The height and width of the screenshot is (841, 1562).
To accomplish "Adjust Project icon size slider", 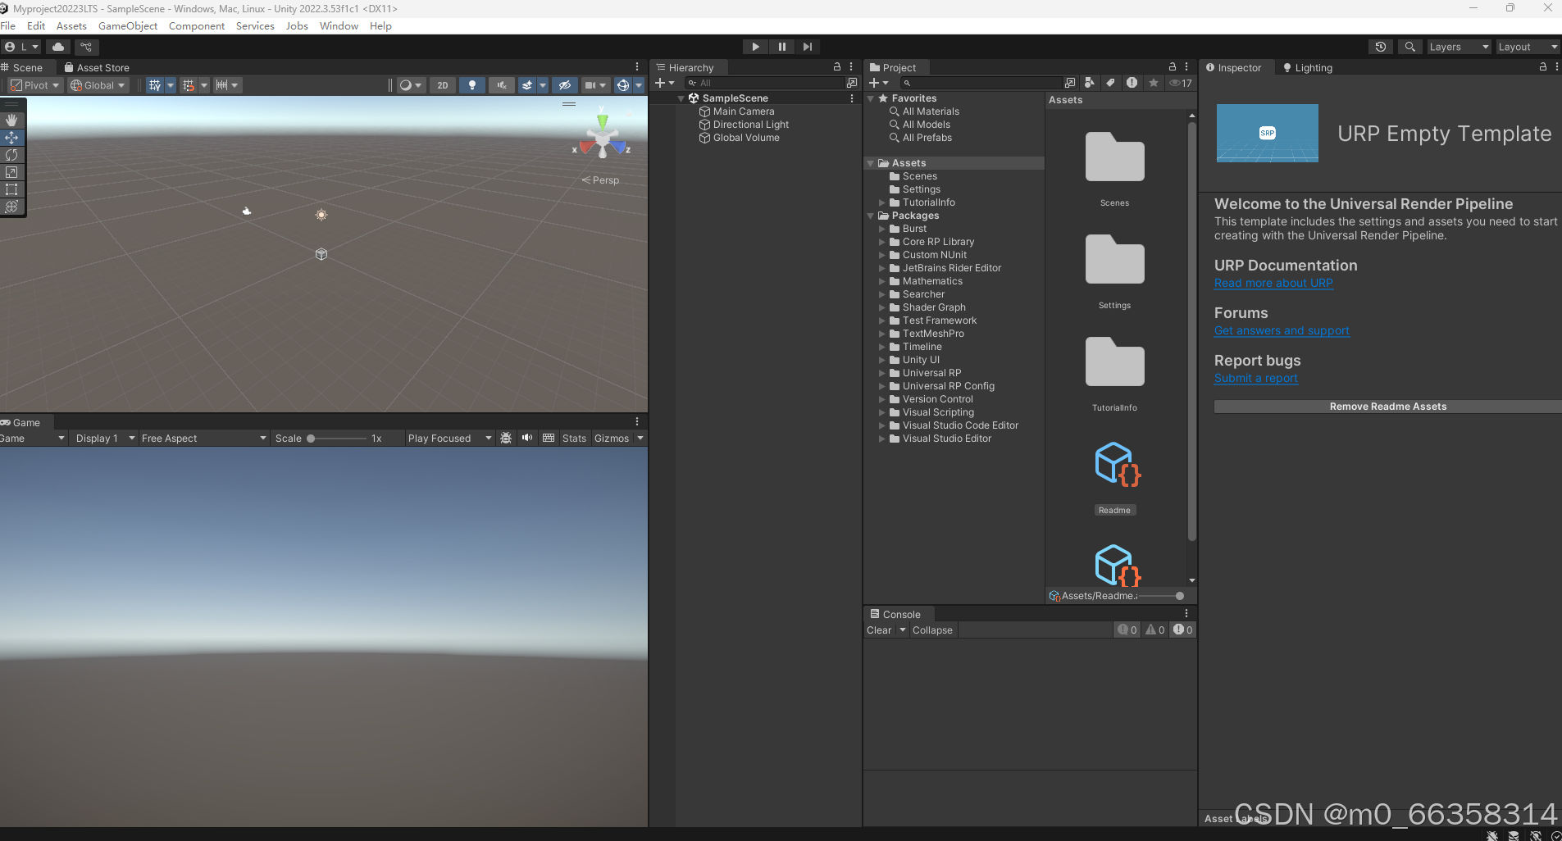I will point(1160,596).
